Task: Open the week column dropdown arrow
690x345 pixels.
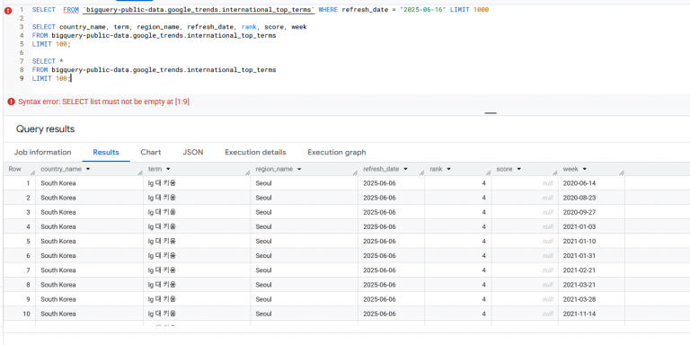Action: pyautogui.click(x=584, y=169)
